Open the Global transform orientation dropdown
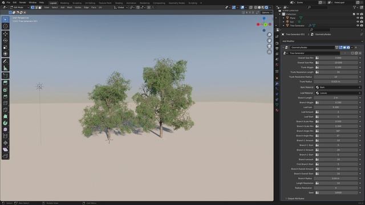Image resolution: width=365 pixels, height=205 pixels. (x=121, y=7)
